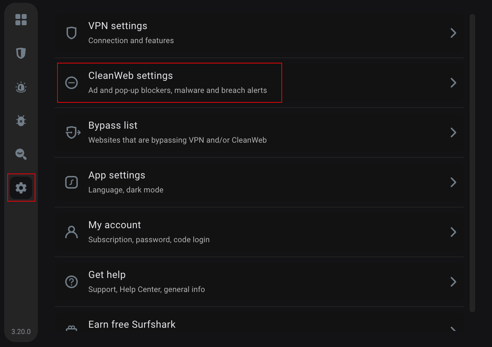Click 'Support, Help Center, general info' text
Viewport: 492px width, 347px height.
point(146,290)
